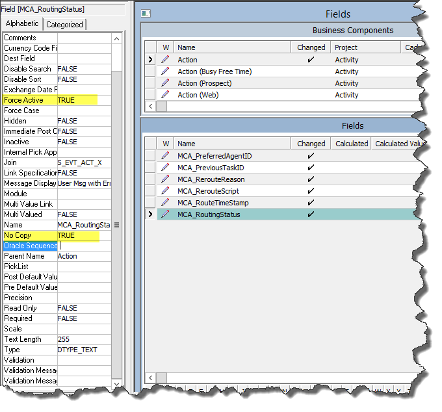
Task: Select the Force Active property value TRUE
Action: click(x=84, y=100)
